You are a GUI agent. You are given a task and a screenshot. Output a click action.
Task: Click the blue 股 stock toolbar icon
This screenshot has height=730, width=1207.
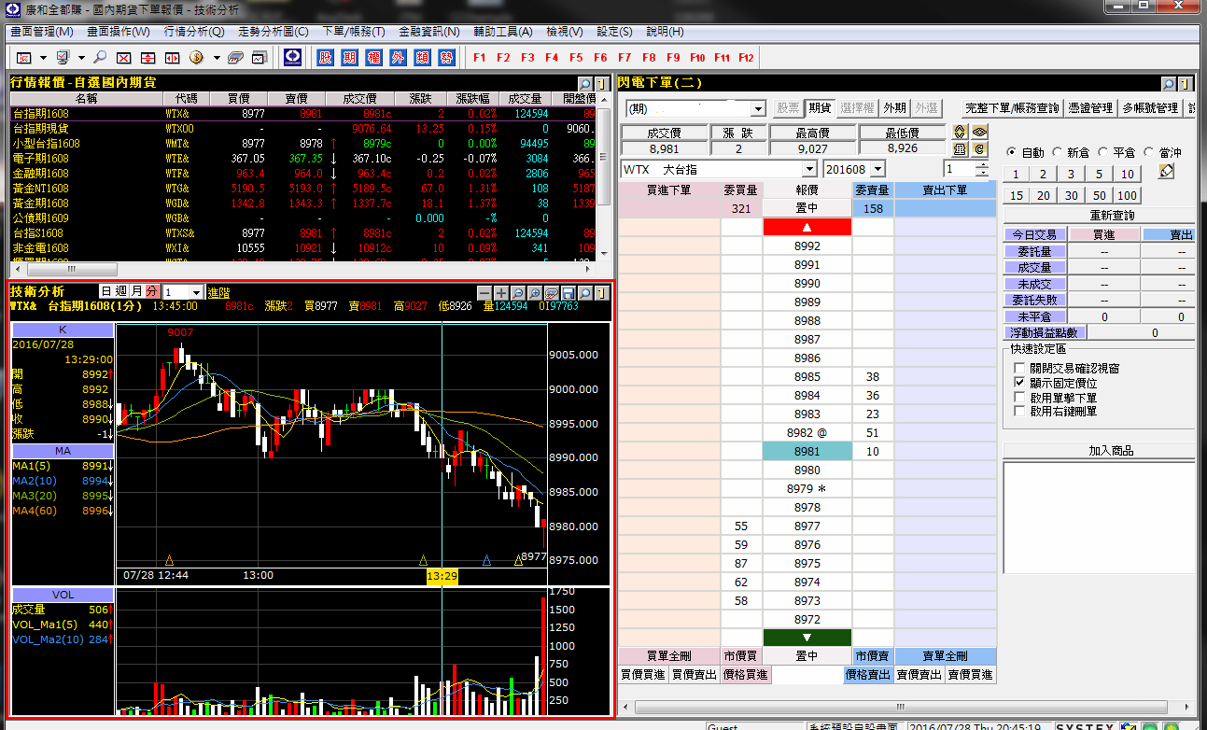click(325, 58)
